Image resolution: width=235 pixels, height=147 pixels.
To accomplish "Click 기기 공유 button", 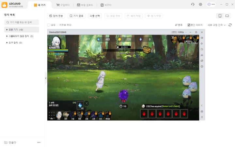I will pos(76,16).
